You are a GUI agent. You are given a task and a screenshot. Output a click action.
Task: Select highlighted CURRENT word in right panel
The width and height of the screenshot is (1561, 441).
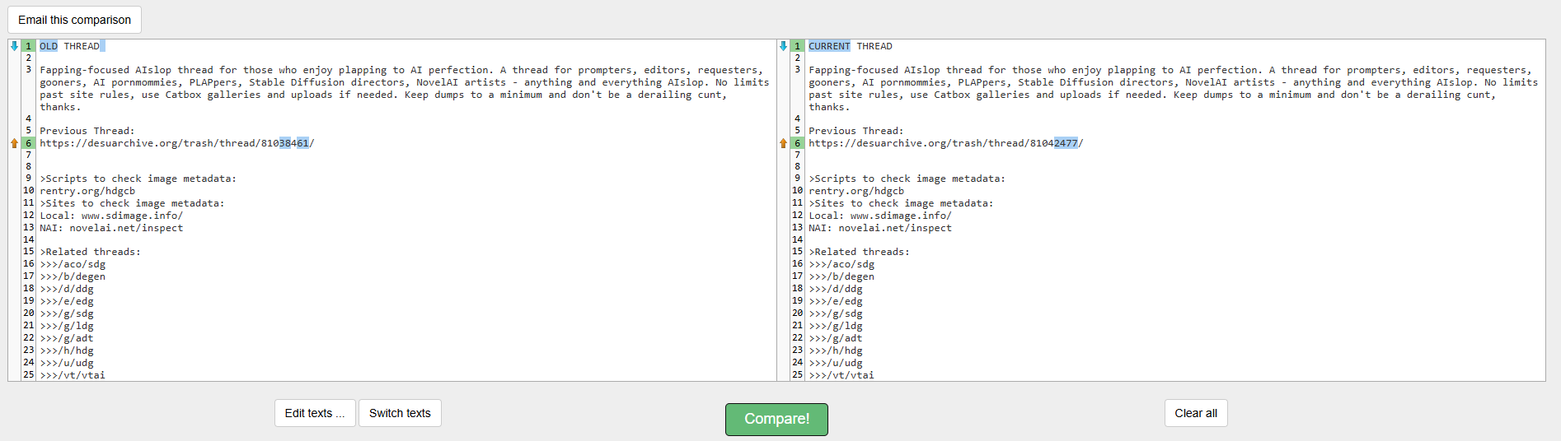(829, 46)
